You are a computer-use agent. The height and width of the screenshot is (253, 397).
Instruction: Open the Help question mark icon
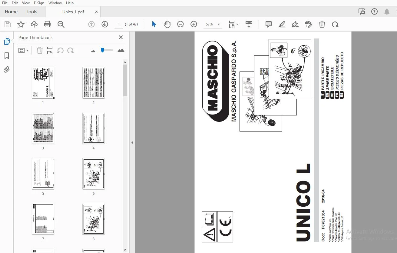[375, 12]
